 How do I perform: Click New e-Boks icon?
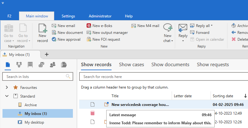tap(89, 26)
